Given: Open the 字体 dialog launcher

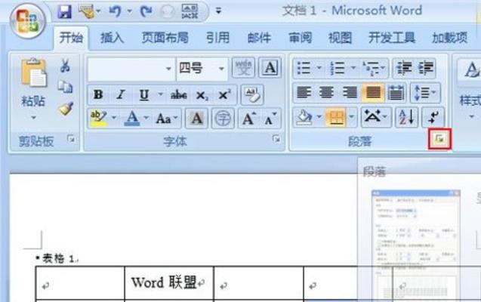Looking at the screenshot, I should point(276,140).
